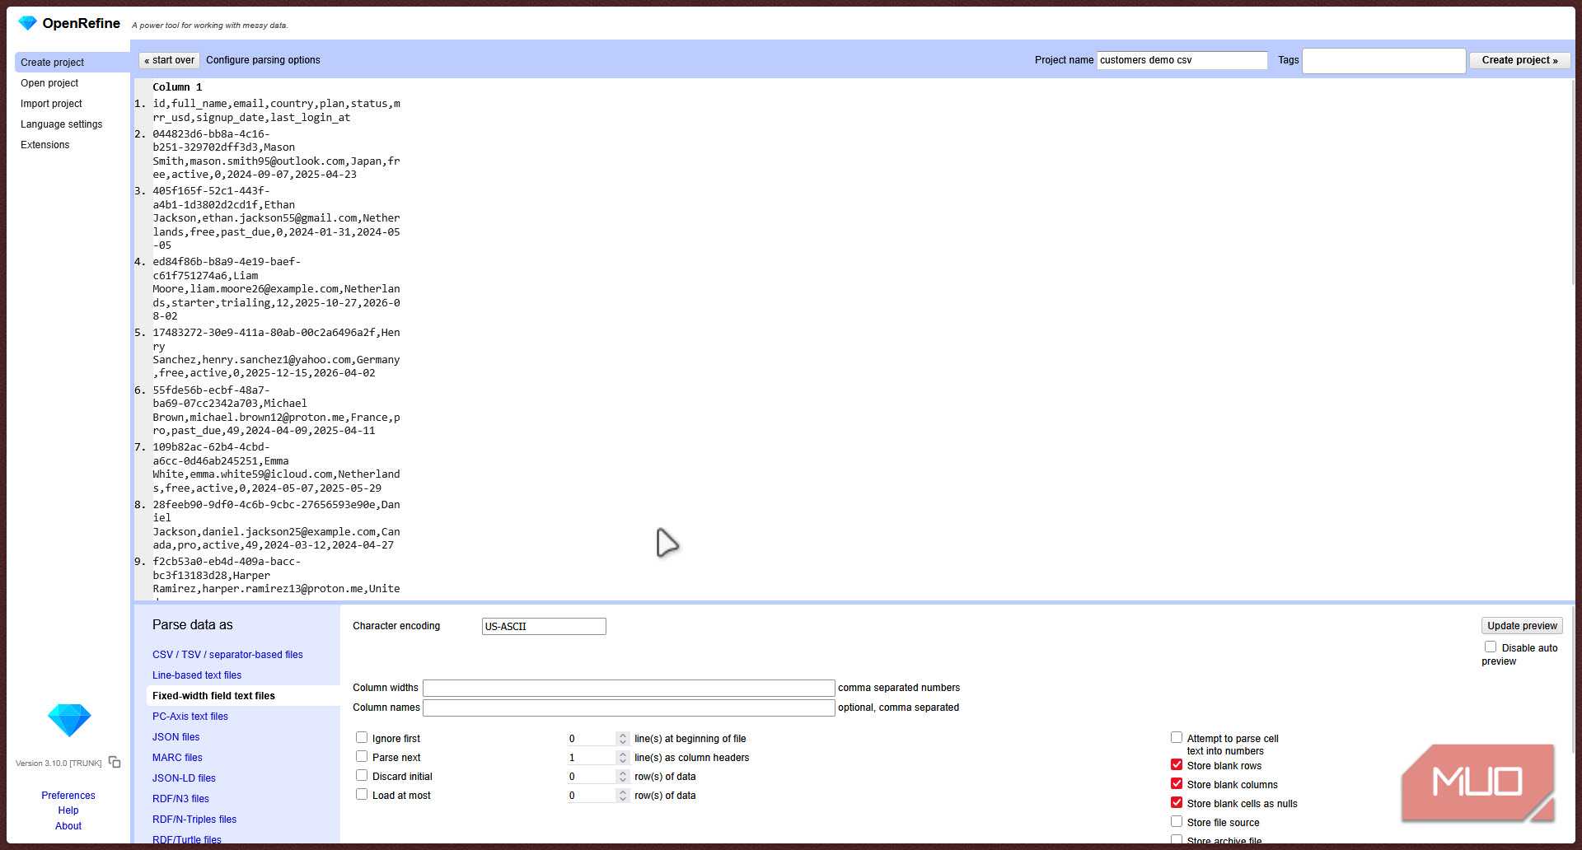
Task: Select JSON files format
Action: [176, 737]
